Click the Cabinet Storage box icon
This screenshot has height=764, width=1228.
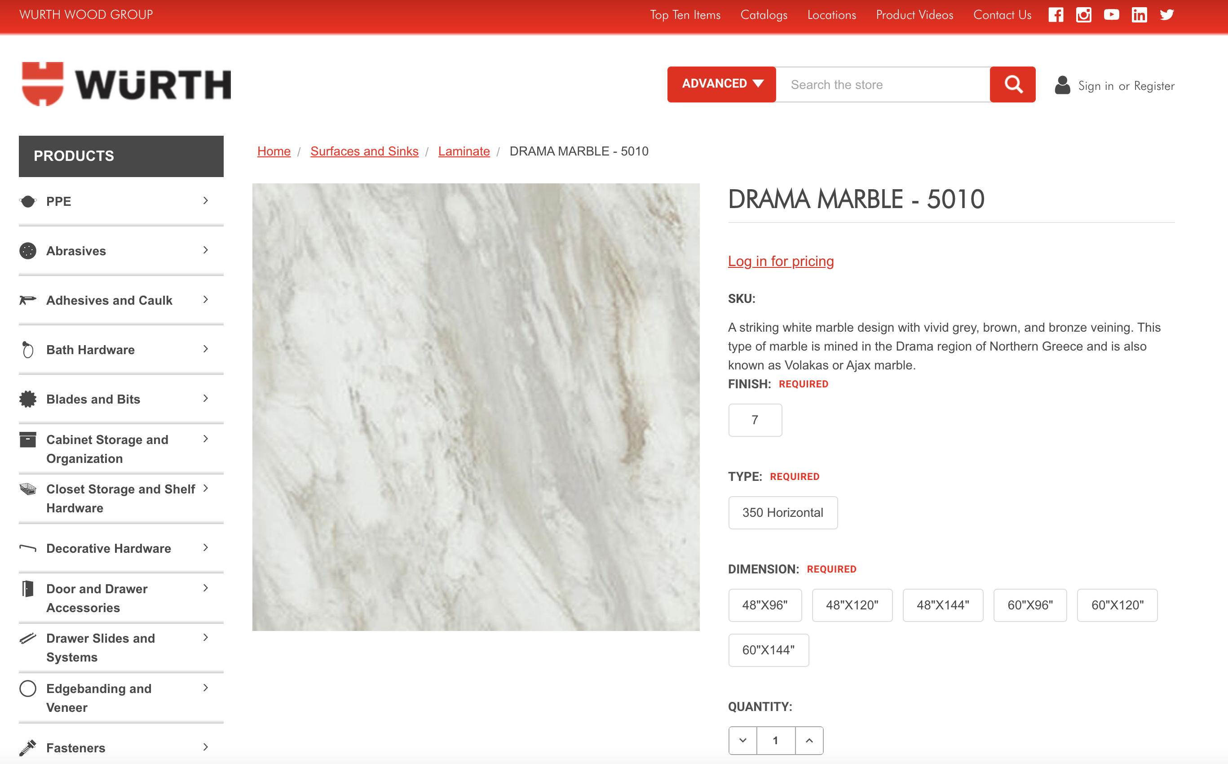[x=28, y=440]
